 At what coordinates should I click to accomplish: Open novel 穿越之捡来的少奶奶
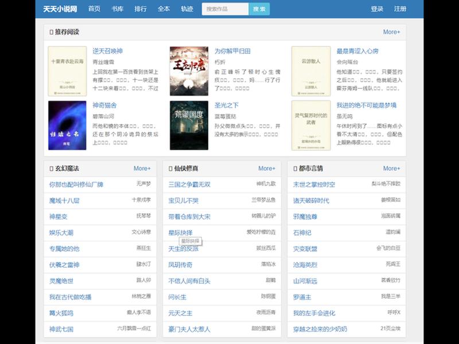(x=320, y=329)
